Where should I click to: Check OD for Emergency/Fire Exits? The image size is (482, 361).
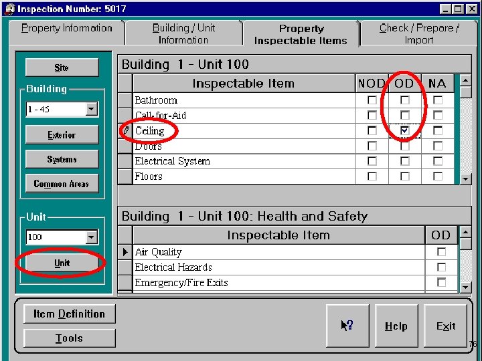tap(441, 282)
